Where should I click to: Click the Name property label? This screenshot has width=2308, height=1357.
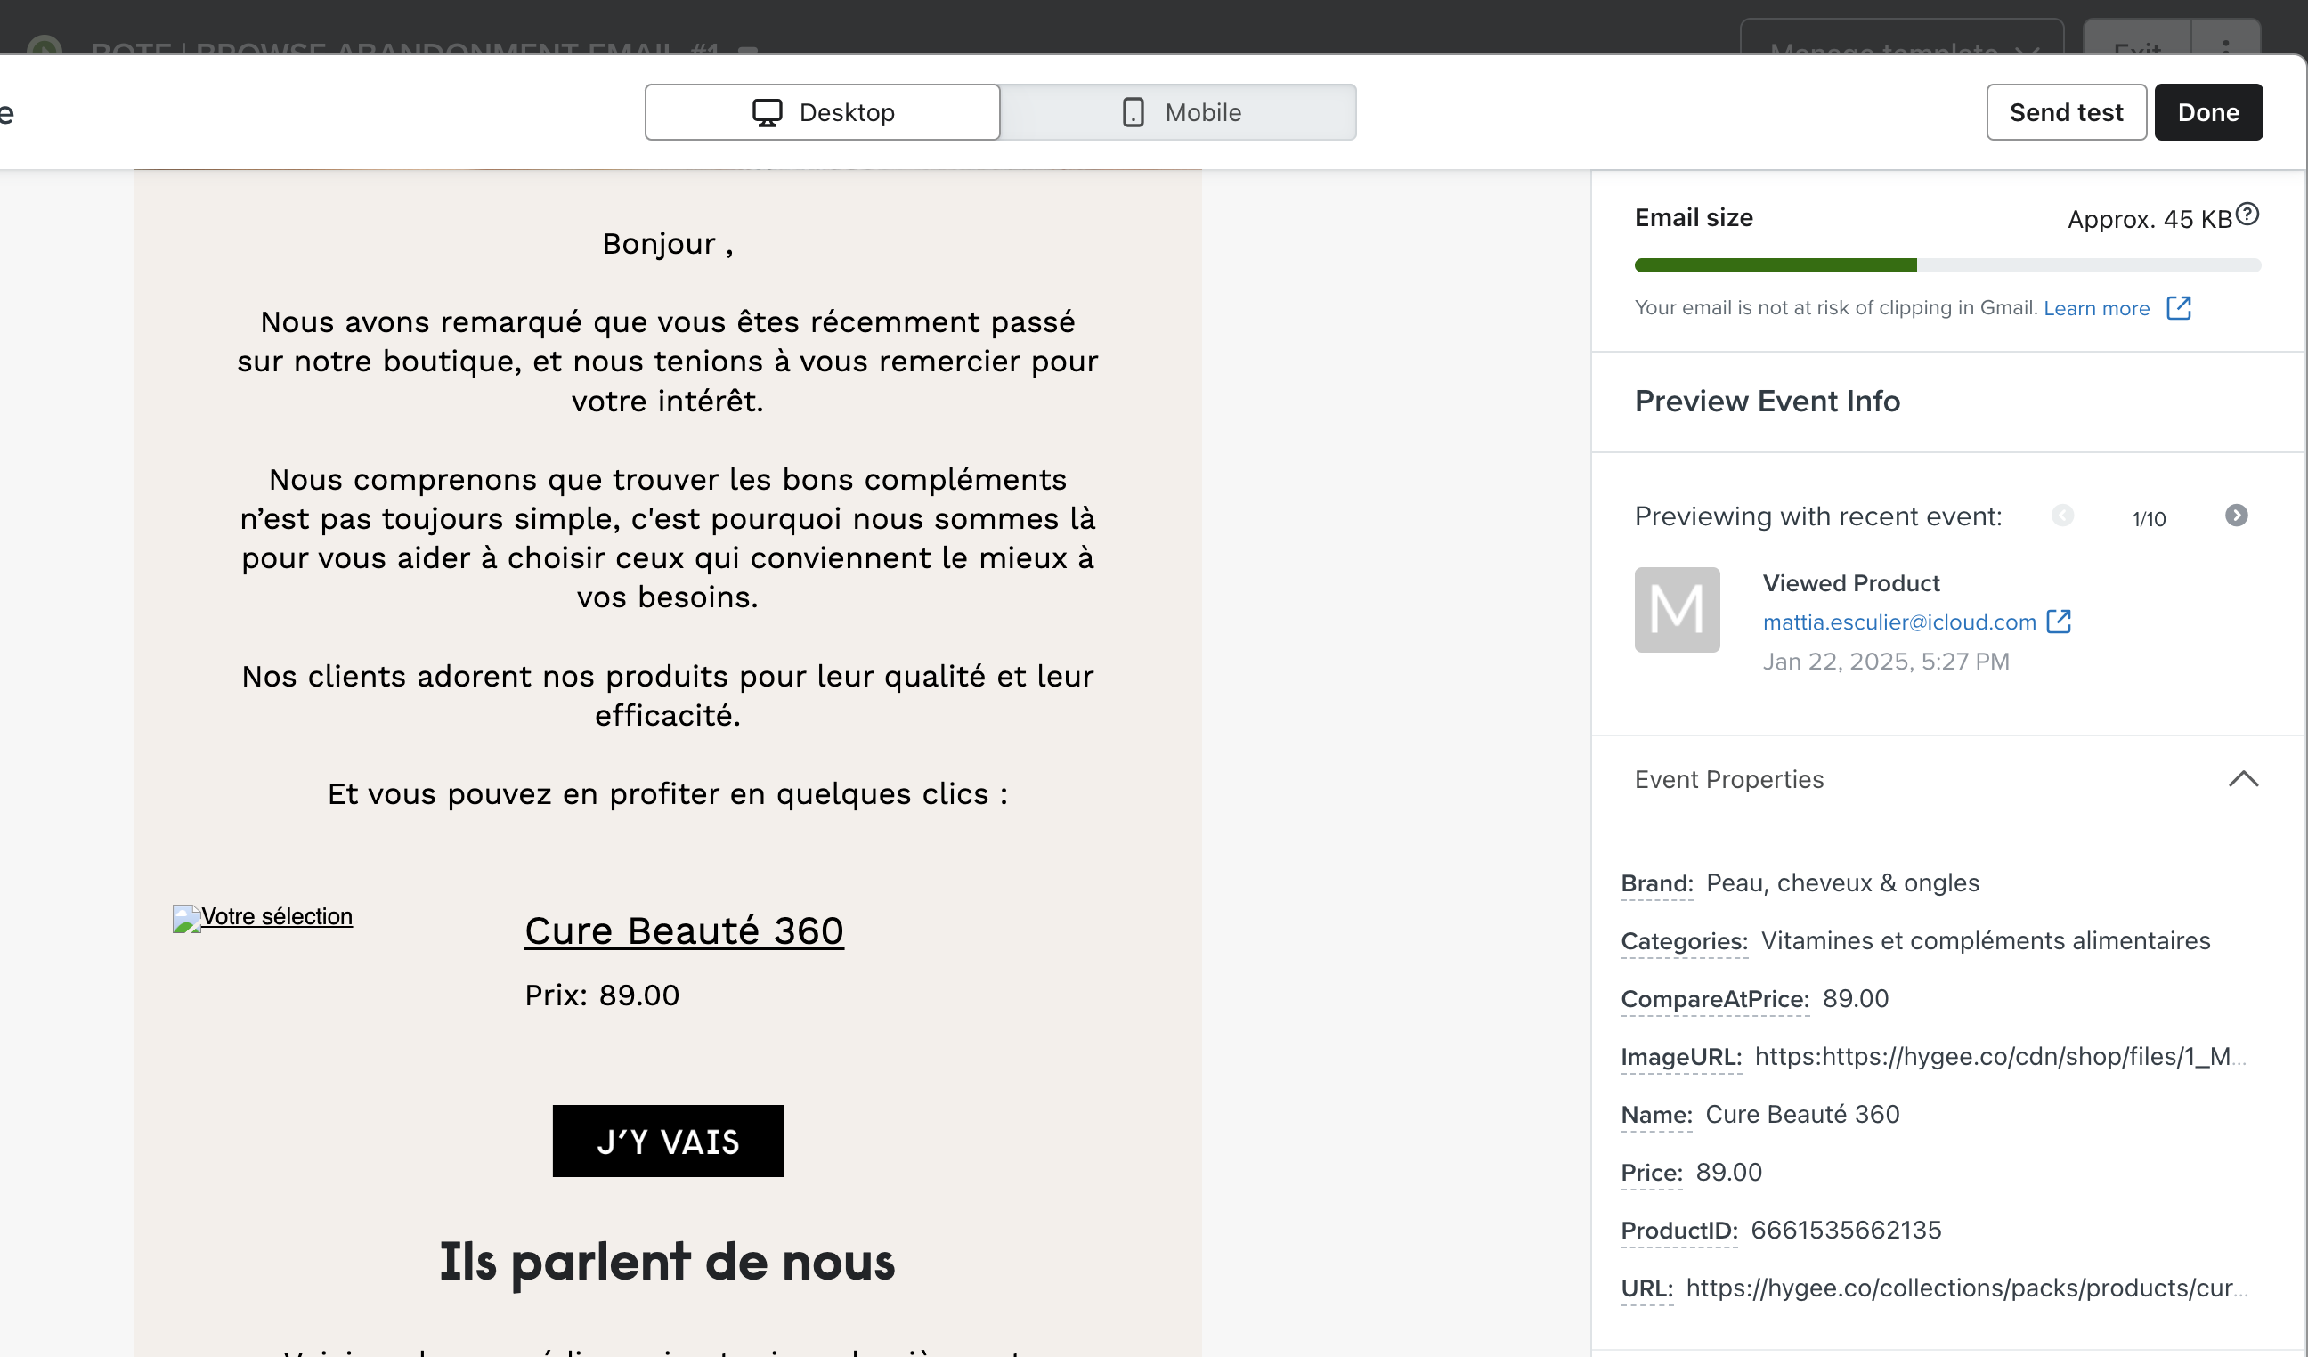tap(1657, 1114)
